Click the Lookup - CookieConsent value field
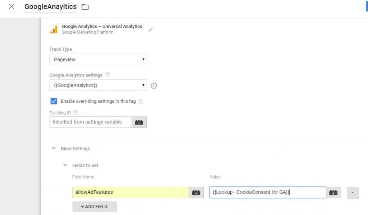 pyautogui.click(x=268, y=192)
